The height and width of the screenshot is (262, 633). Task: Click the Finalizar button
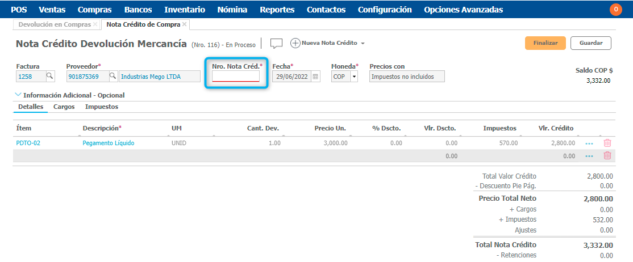tap(545, 43)
